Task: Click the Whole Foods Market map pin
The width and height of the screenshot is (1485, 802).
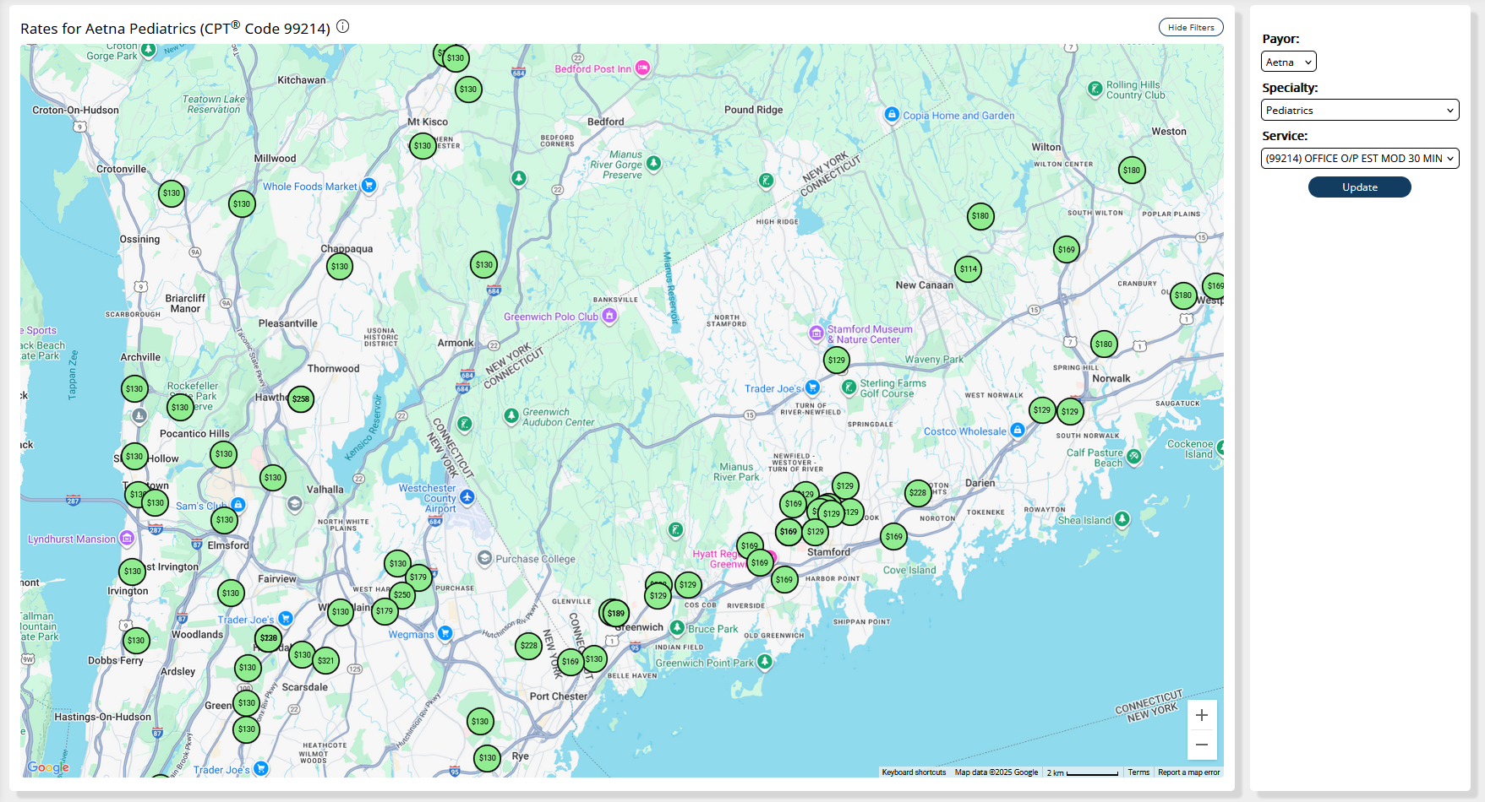Action: pos(369,186)
